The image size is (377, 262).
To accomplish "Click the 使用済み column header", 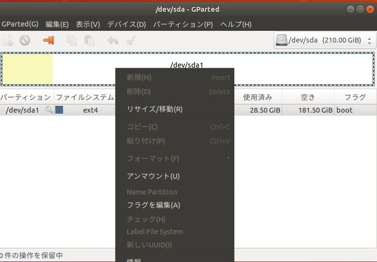I will 258,97.
